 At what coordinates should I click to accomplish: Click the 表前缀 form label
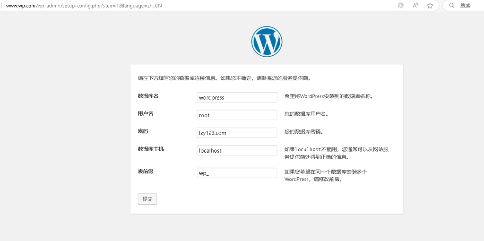pyautogui.click(x=146, y=171)
